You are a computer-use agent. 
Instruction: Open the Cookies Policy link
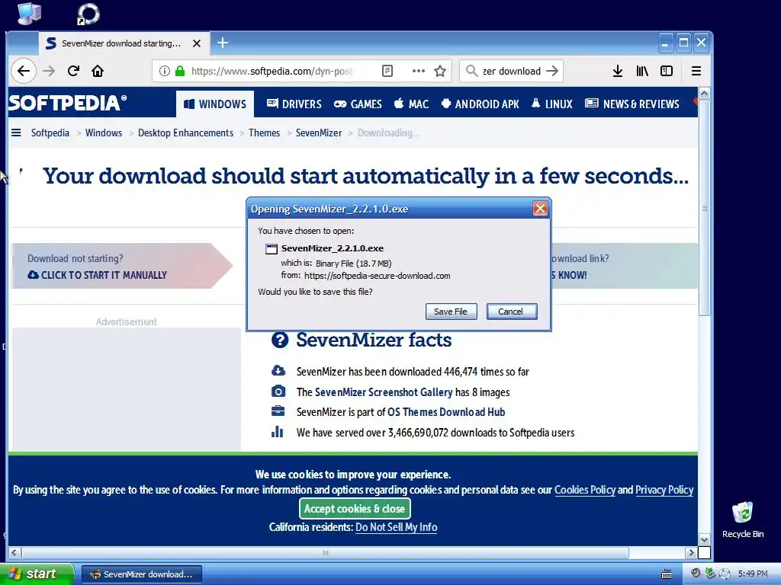(585, 490)
